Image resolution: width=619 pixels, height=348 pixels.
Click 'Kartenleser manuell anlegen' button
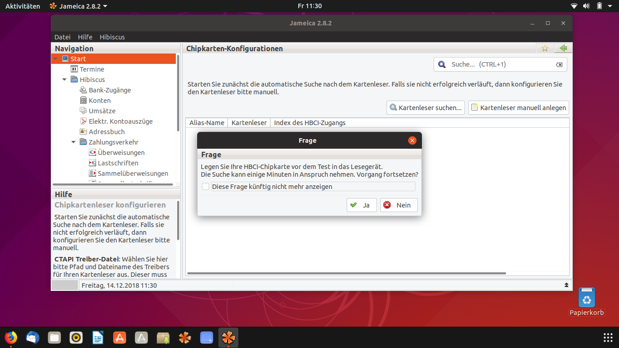pyautogui.click(x=518, y=107)
